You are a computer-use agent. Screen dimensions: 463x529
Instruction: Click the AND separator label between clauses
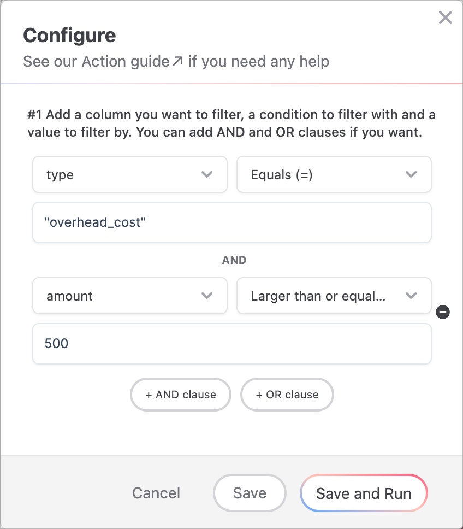click(234, 260)
